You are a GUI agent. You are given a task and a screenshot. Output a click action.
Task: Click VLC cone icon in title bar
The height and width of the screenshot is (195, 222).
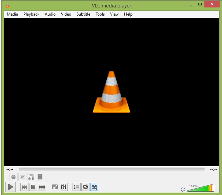click(x=7, y=5)
